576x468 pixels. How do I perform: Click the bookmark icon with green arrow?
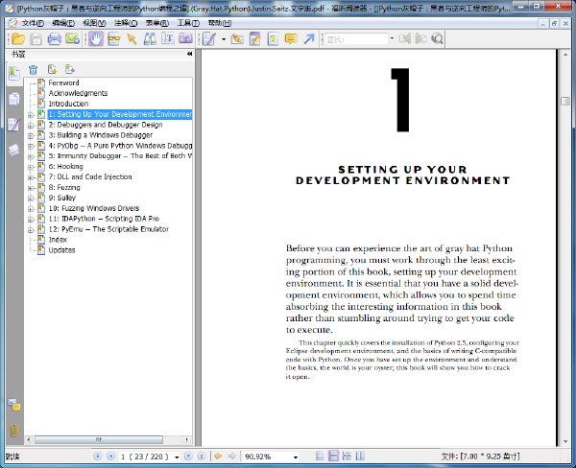coord(69,69)
